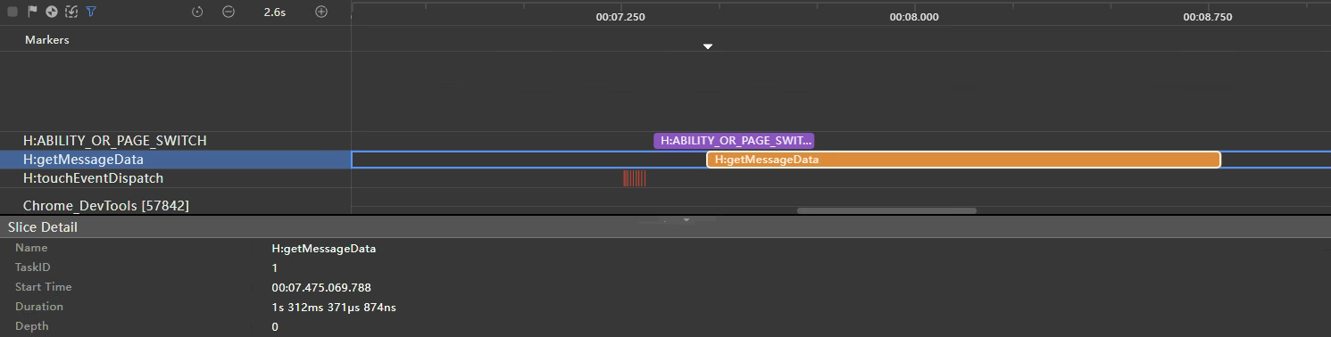Toggle the blue filter funnel icon

91,12
